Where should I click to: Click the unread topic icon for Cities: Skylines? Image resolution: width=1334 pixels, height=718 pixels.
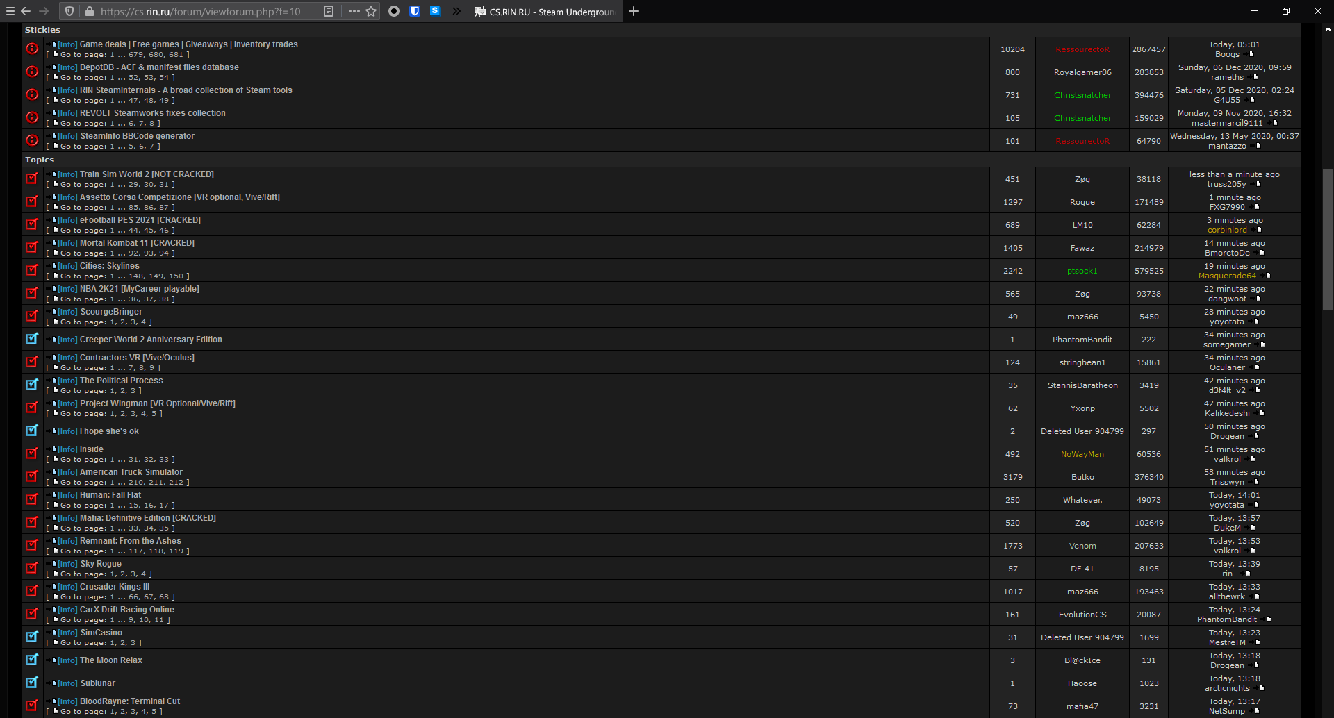click(x=32, y=270)
